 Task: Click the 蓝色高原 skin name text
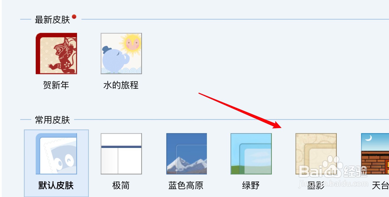coord(186,185)
